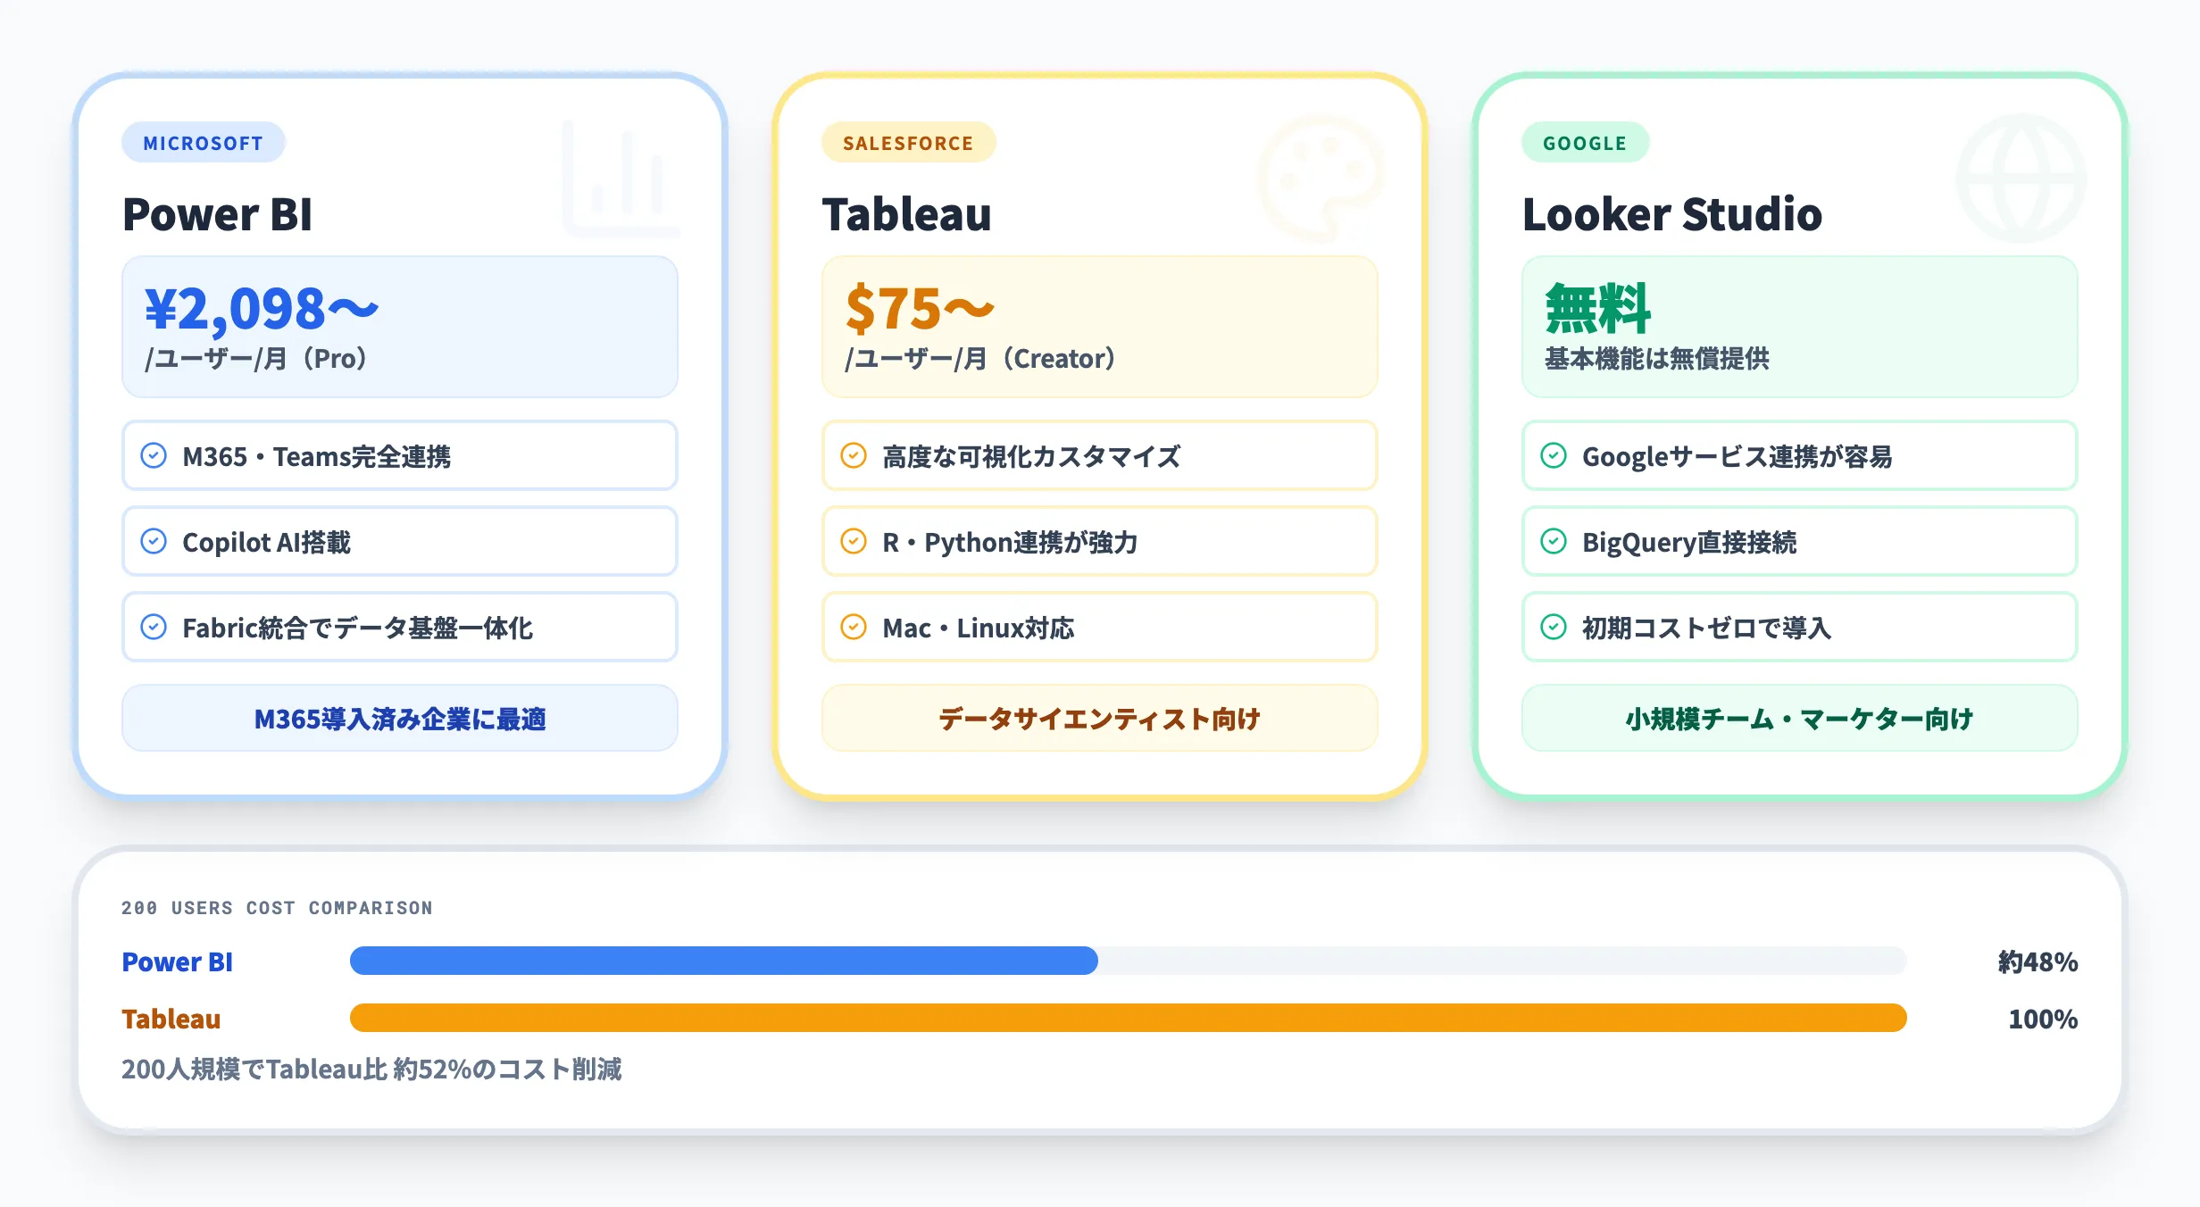Screen dimensions: 2200x1207
Task: Click the 約48% value
Action: coord(2038,961)
